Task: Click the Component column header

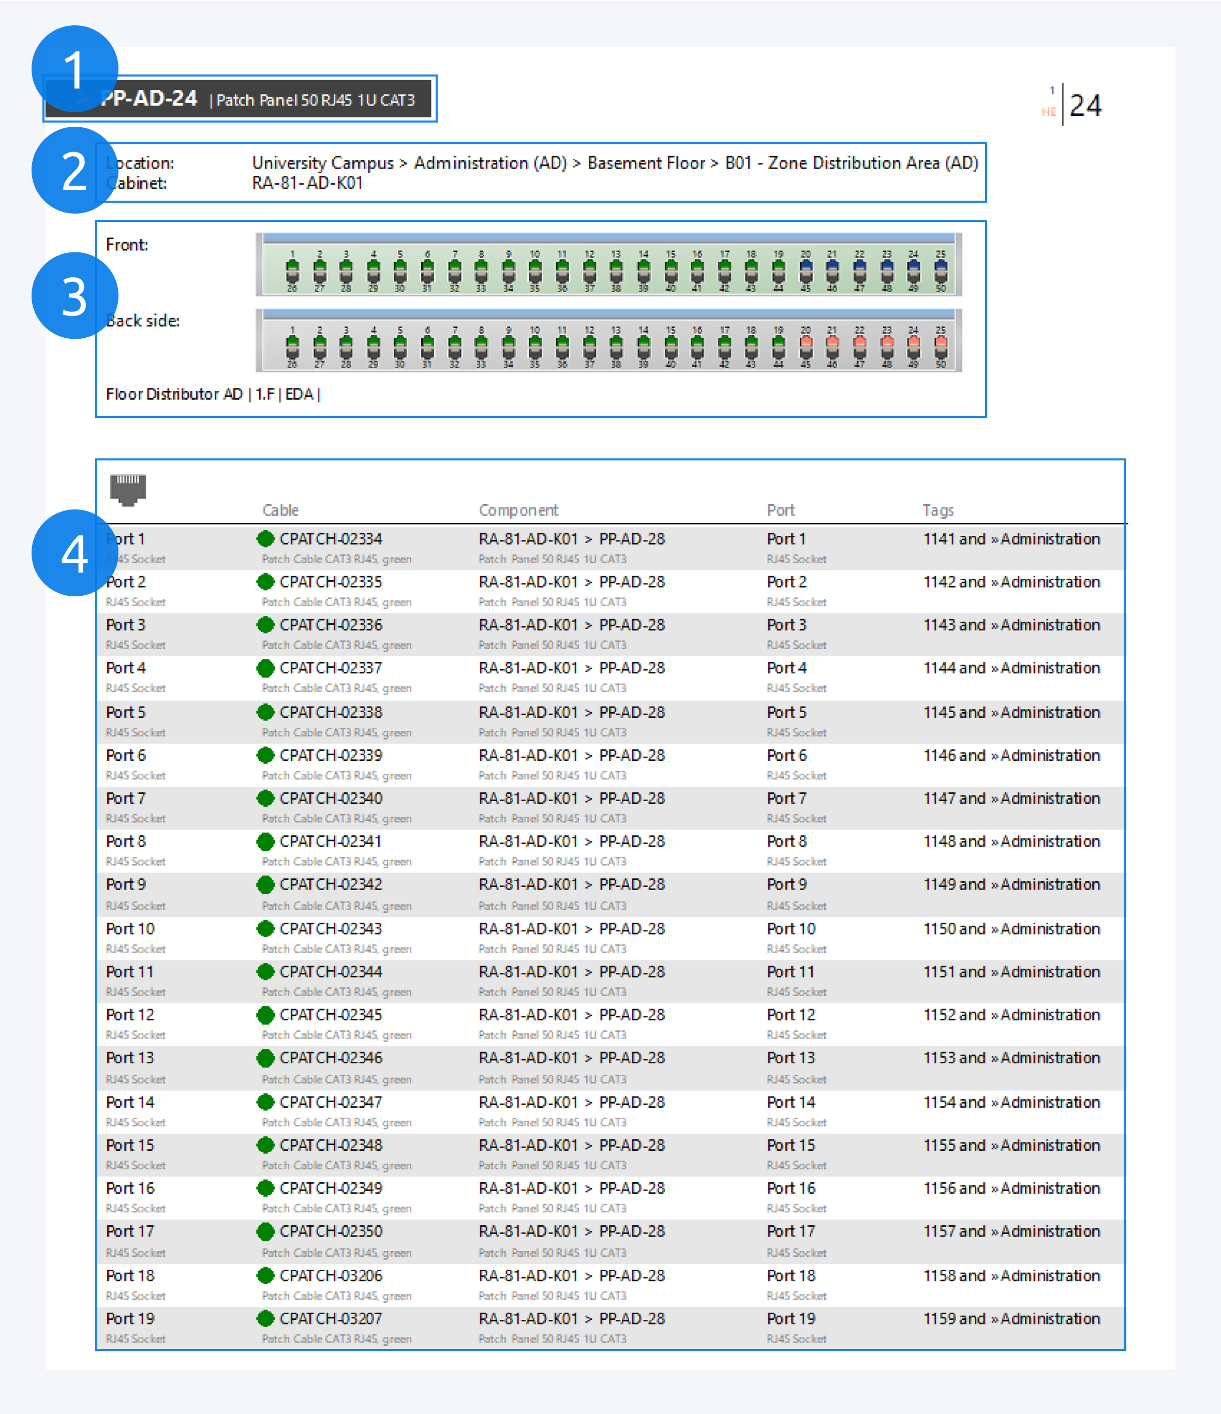Action: 518,510
